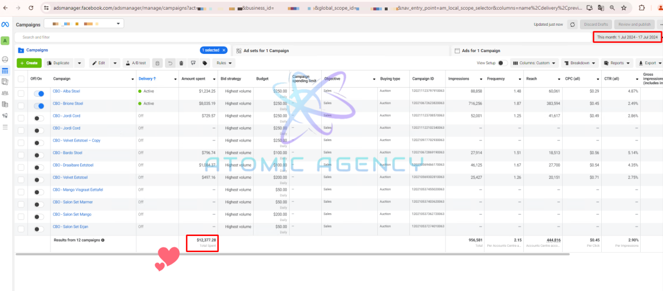The image size is (663, 291).
Task: Bookmark this page with the star icon
Action: pos(624,7)
